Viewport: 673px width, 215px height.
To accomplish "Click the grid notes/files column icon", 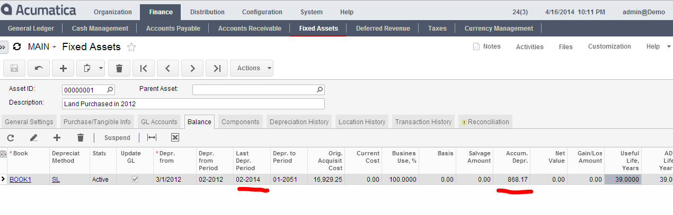I will pyautogui.click(x=4, y=154).
